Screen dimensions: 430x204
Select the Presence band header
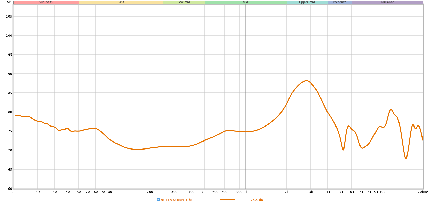click(x=339, y=2)
